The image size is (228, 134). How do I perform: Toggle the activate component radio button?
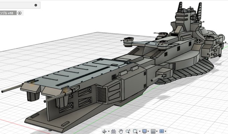pos(19,13)
